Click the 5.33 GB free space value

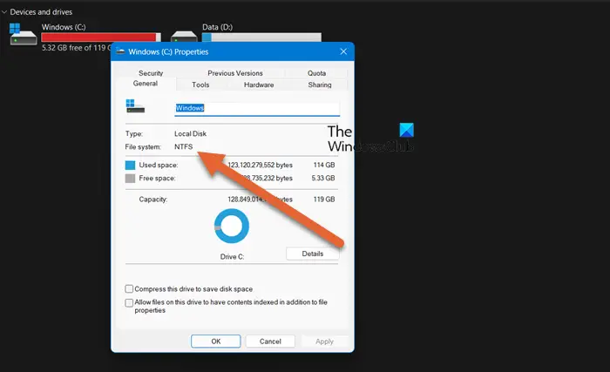[323, 179]
